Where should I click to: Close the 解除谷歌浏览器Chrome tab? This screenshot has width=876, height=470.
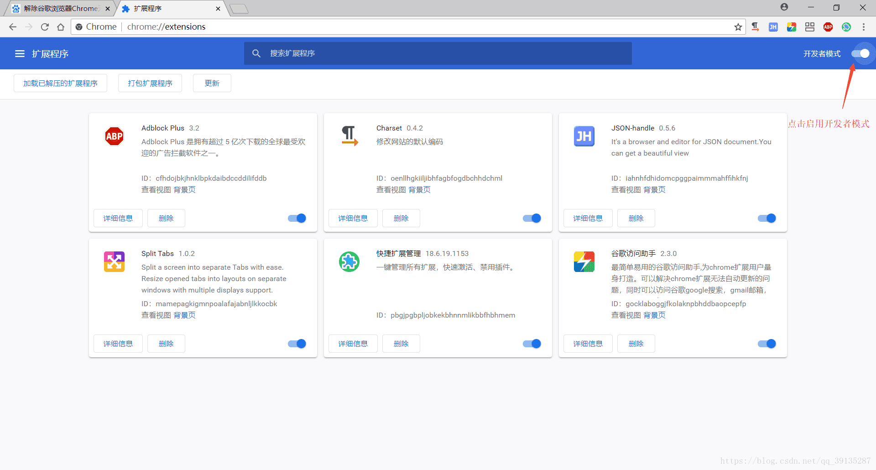coord(108,9)
